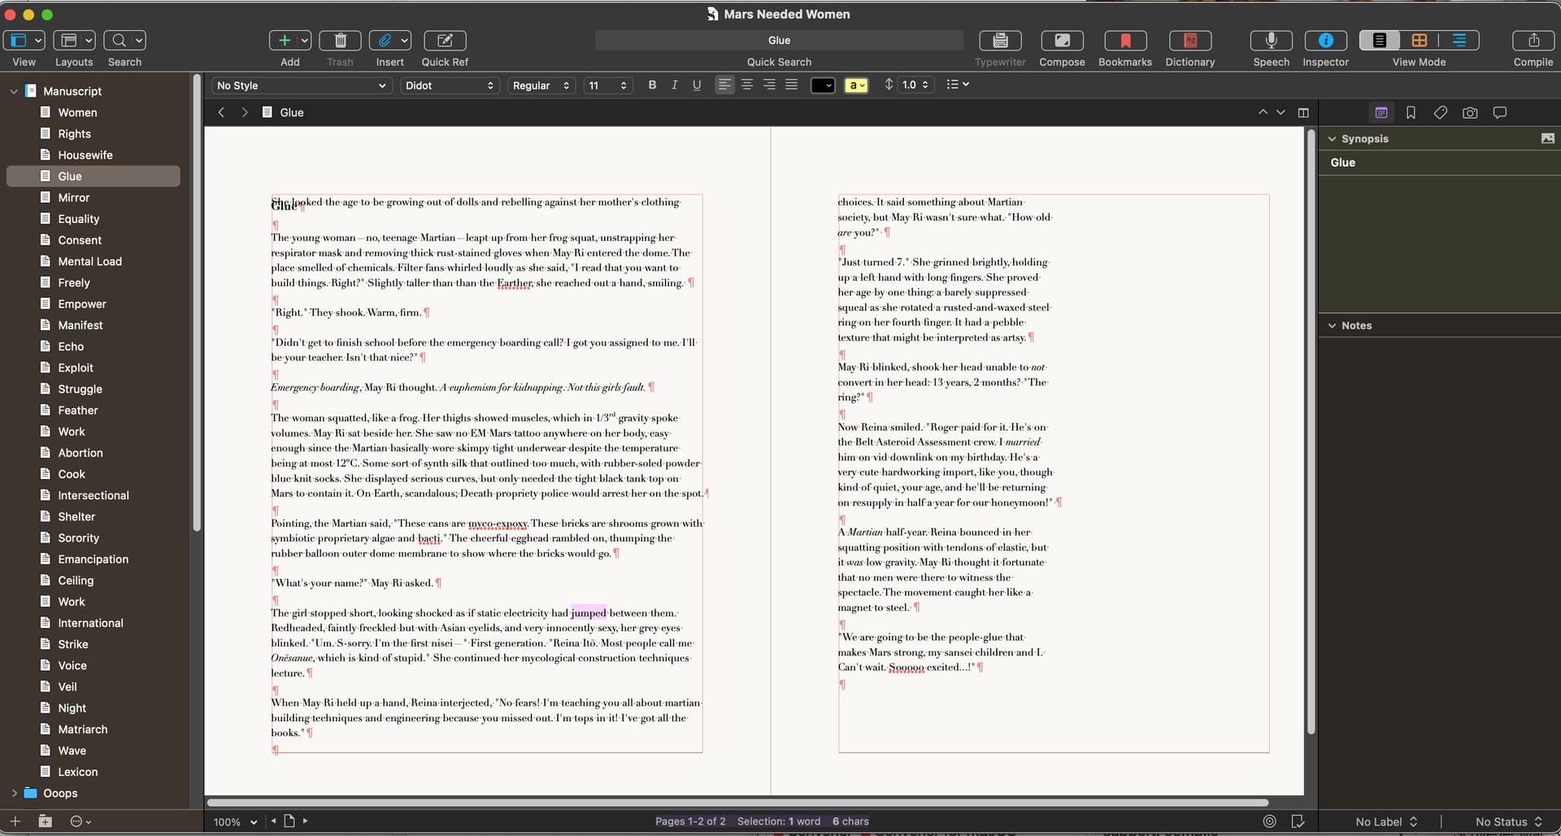Select the Lexicon document

(77, 772)
